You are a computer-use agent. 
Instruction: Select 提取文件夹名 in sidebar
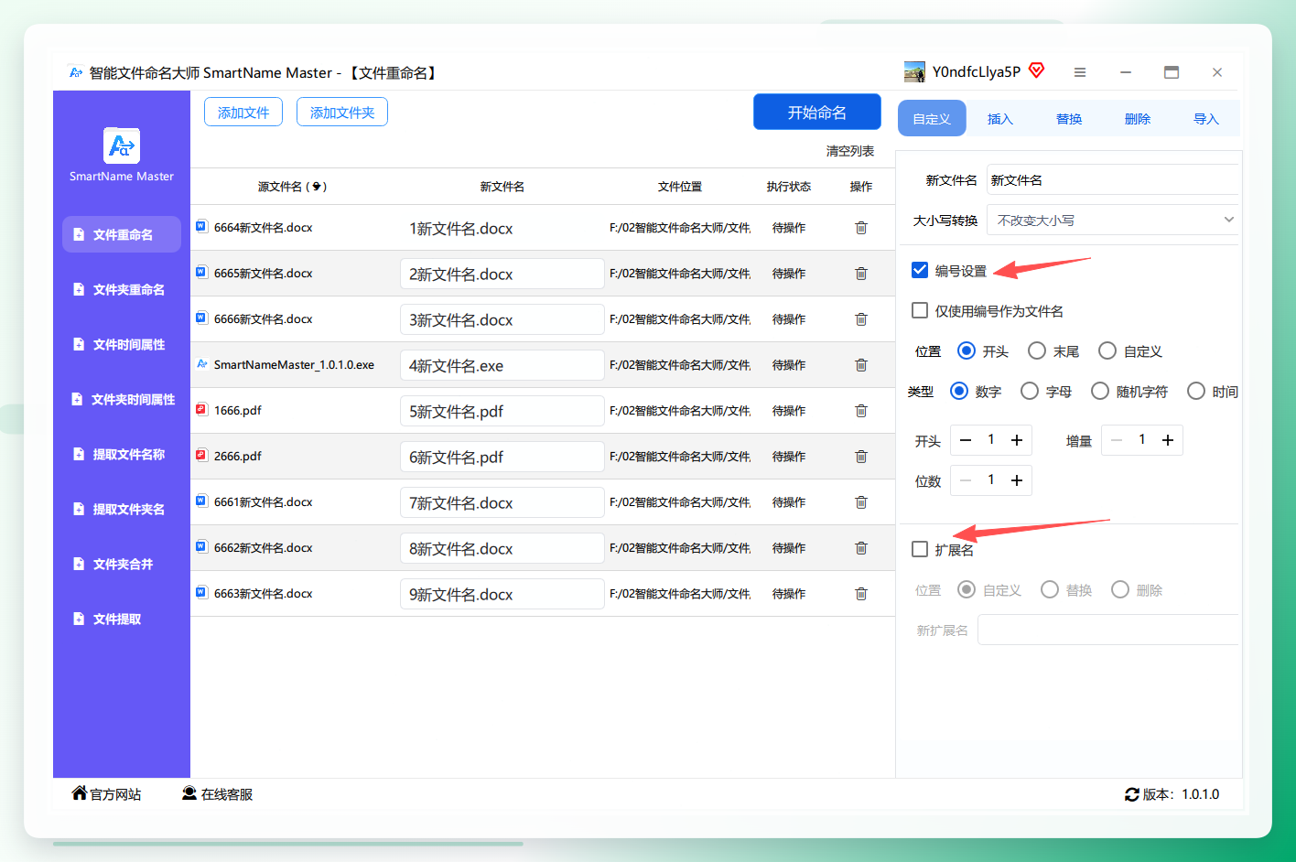(122, 509)
